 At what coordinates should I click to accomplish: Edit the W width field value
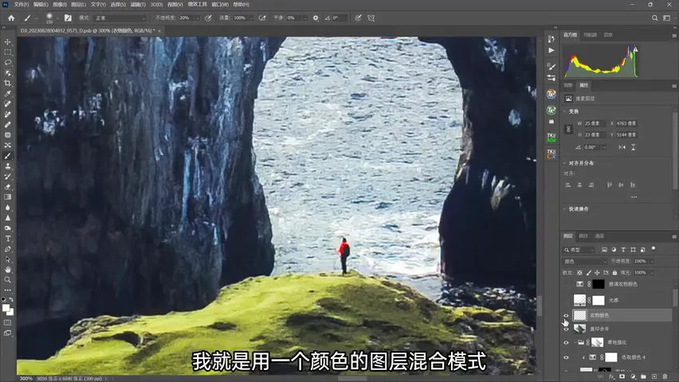[x=595, y=123]
